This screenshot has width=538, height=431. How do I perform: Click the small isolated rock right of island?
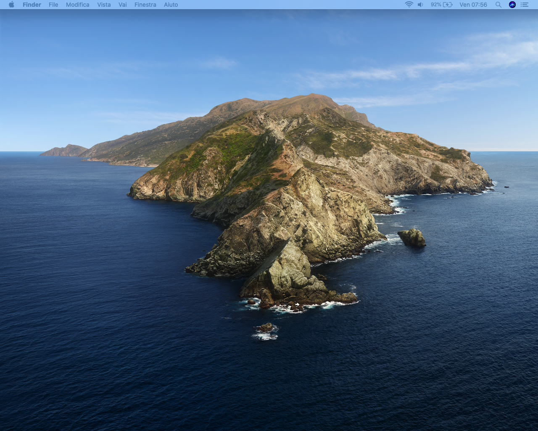pyautogui.click(x=412, y=238)
